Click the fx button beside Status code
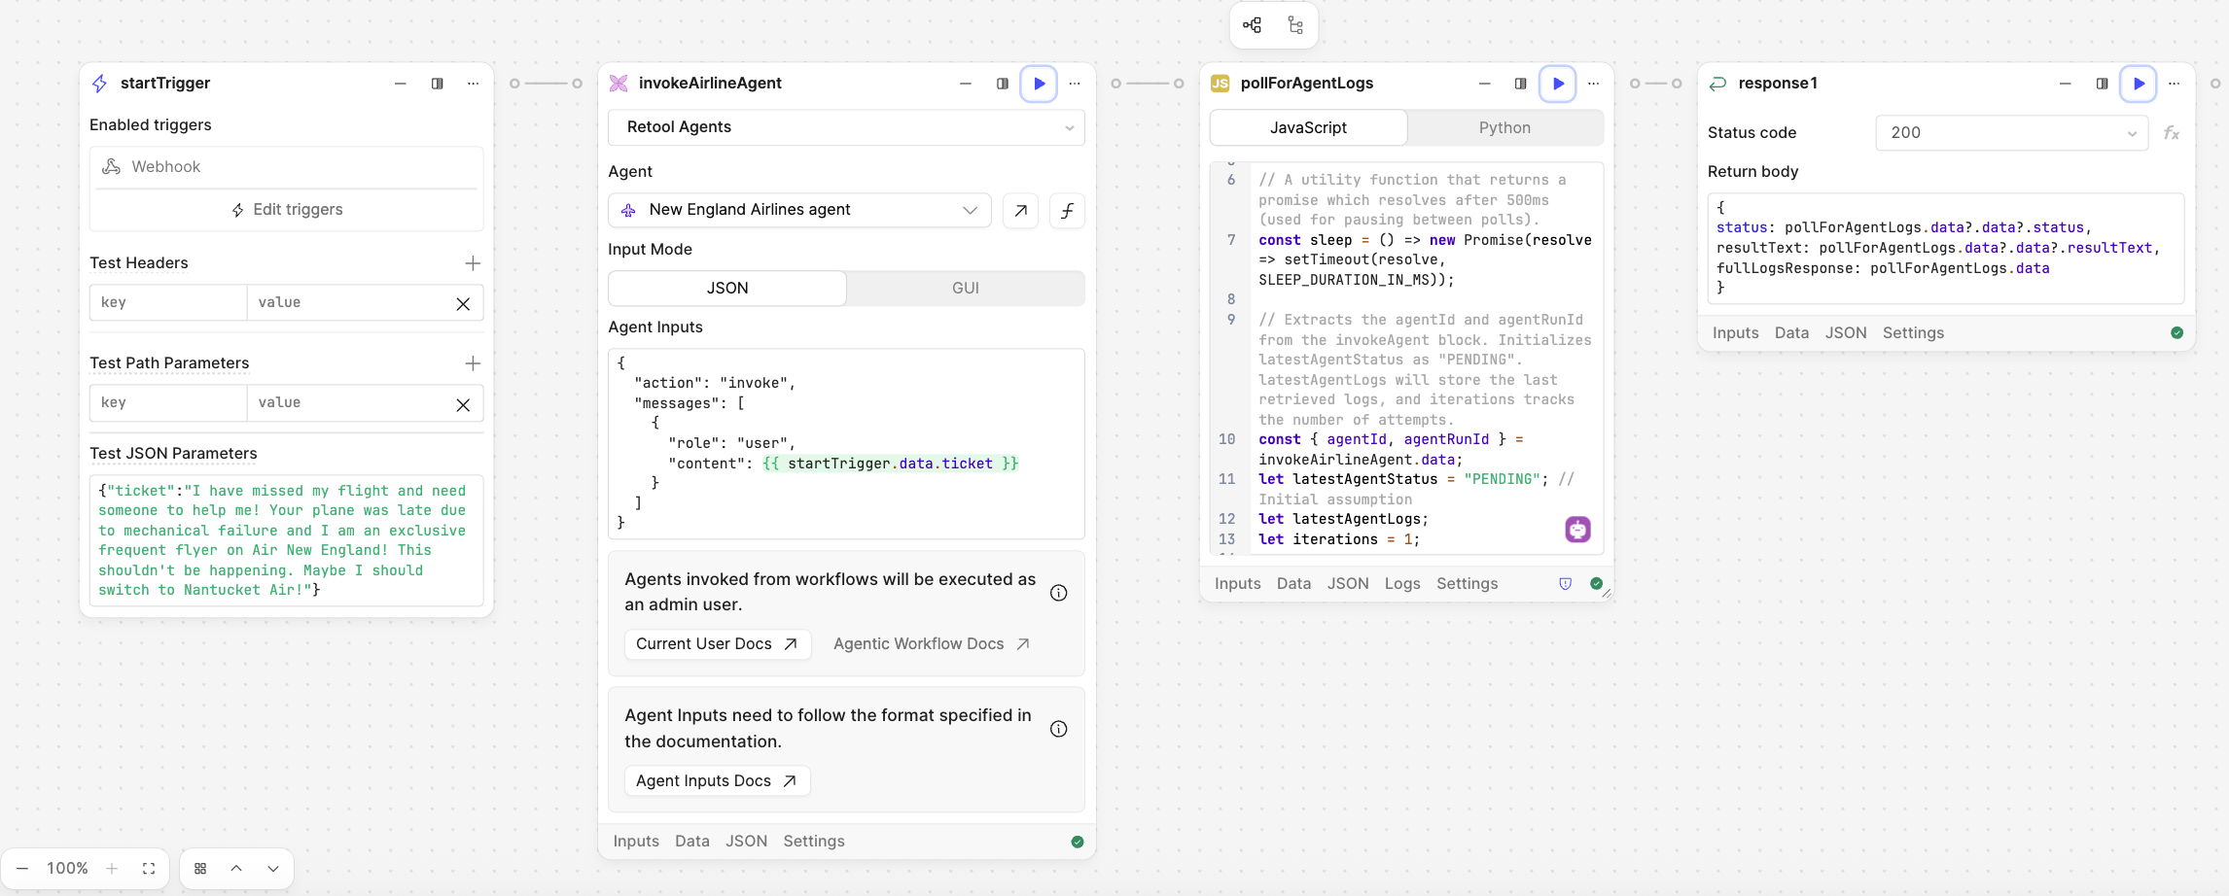 [x=2171, y=133]
